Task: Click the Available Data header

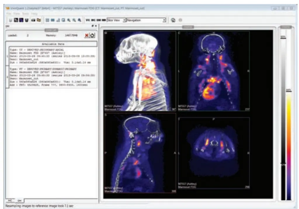Action: [53, 44]
